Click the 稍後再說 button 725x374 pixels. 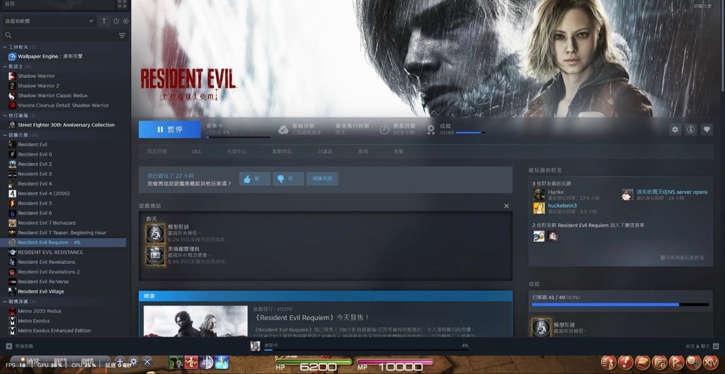point(322,179)
